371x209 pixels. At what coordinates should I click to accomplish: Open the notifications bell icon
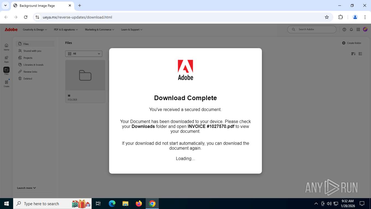(x=351, y=29)
